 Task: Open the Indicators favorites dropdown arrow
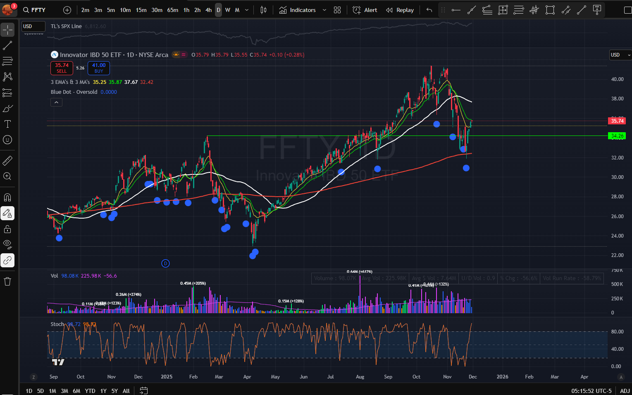[x=324, y=10]
